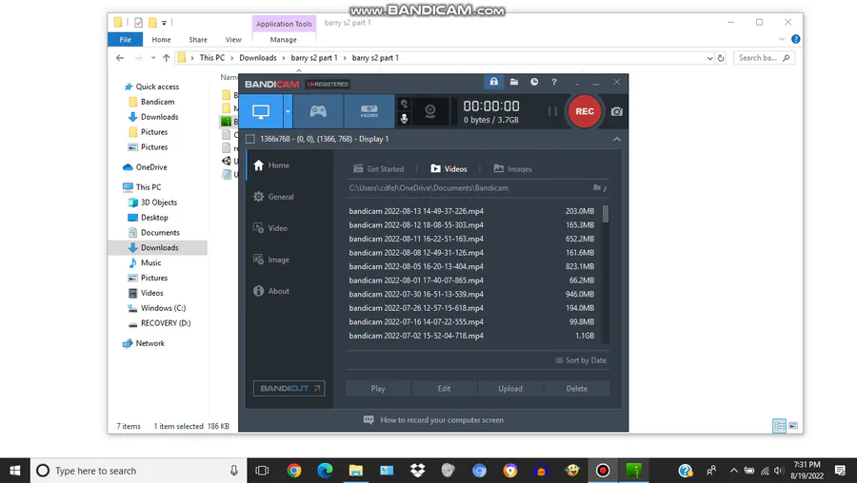Viewport: 857px width, 483px height.
Task: Refresh the Explorer address bar
Action: (x=721, y=58)
